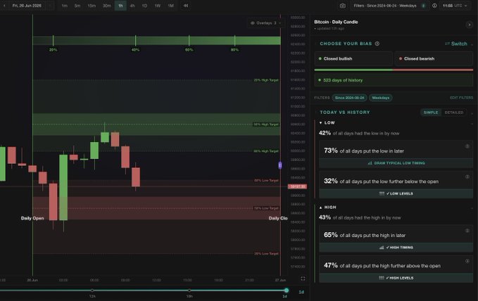Viewport: 478px width, 301px height.
Task: Toggle the Low Levels overlay
Action: pyautogui.click(x=396, y=193)
